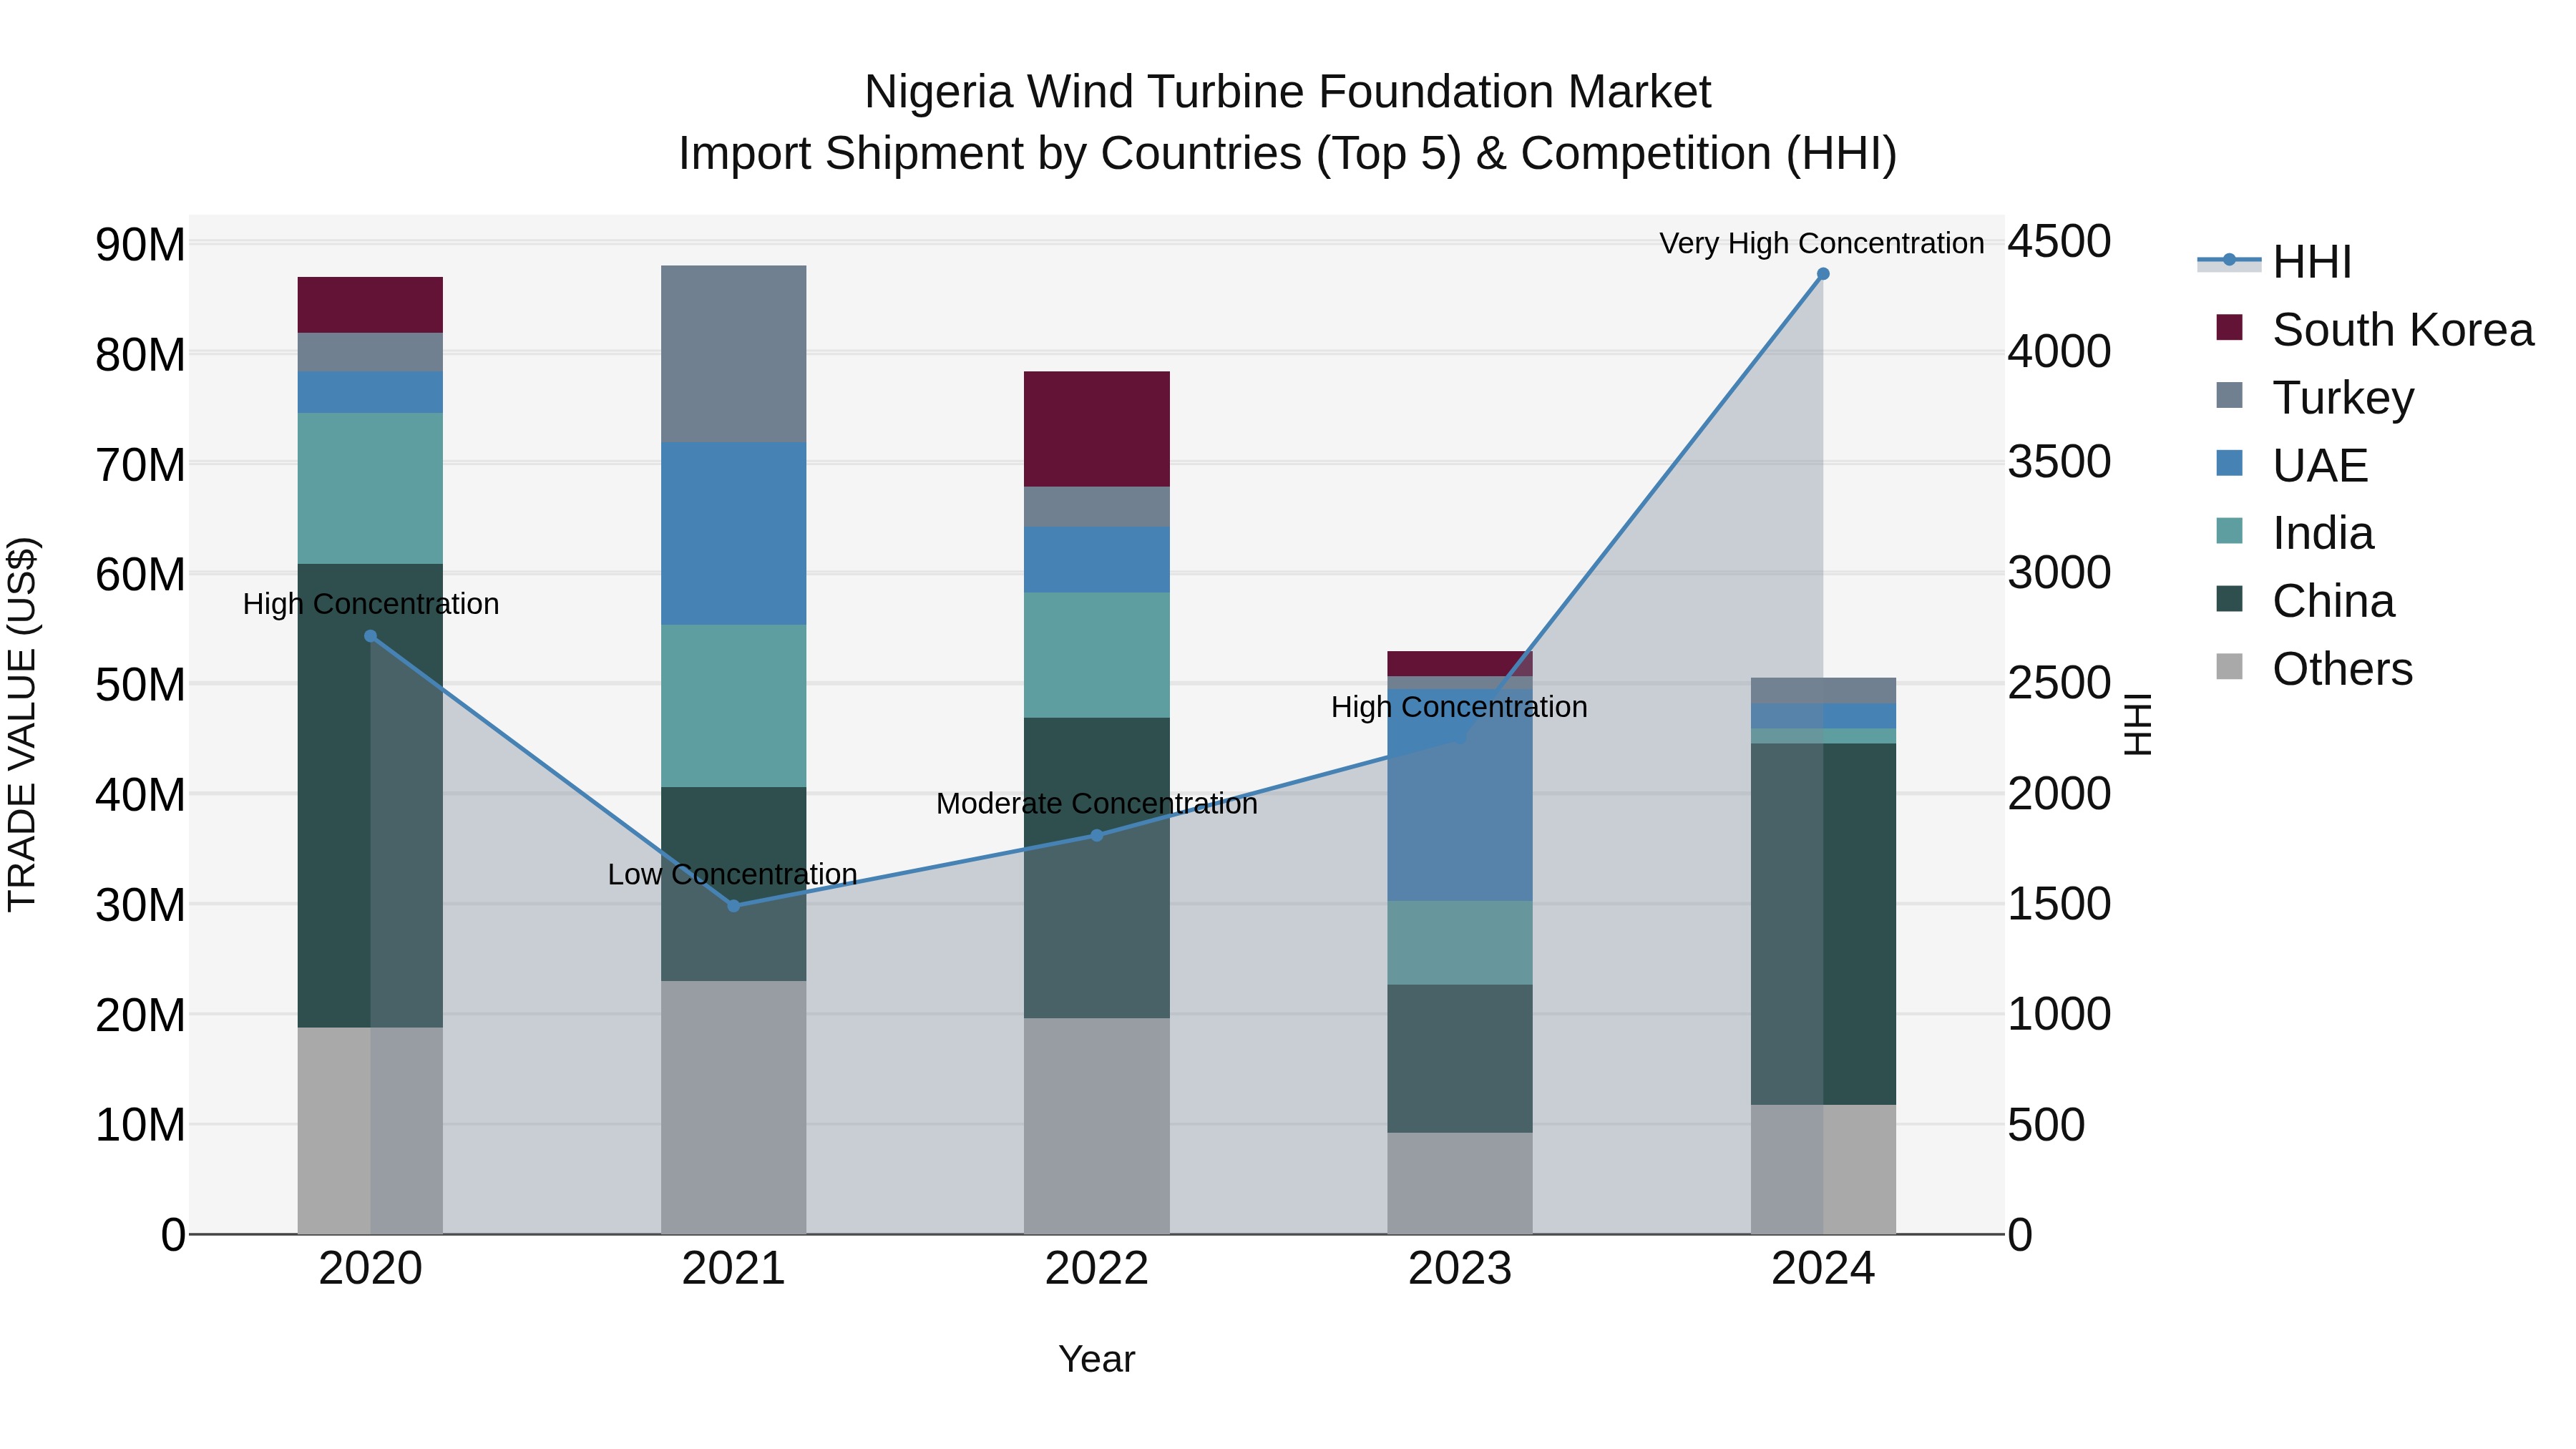Click the 2022 Others bar segment
This screenshot has height=1449, width=2576.
1096,1126
